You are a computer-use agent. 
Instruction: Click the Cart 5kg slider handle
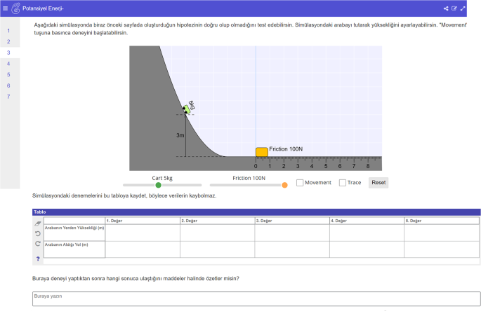[158, 185]
